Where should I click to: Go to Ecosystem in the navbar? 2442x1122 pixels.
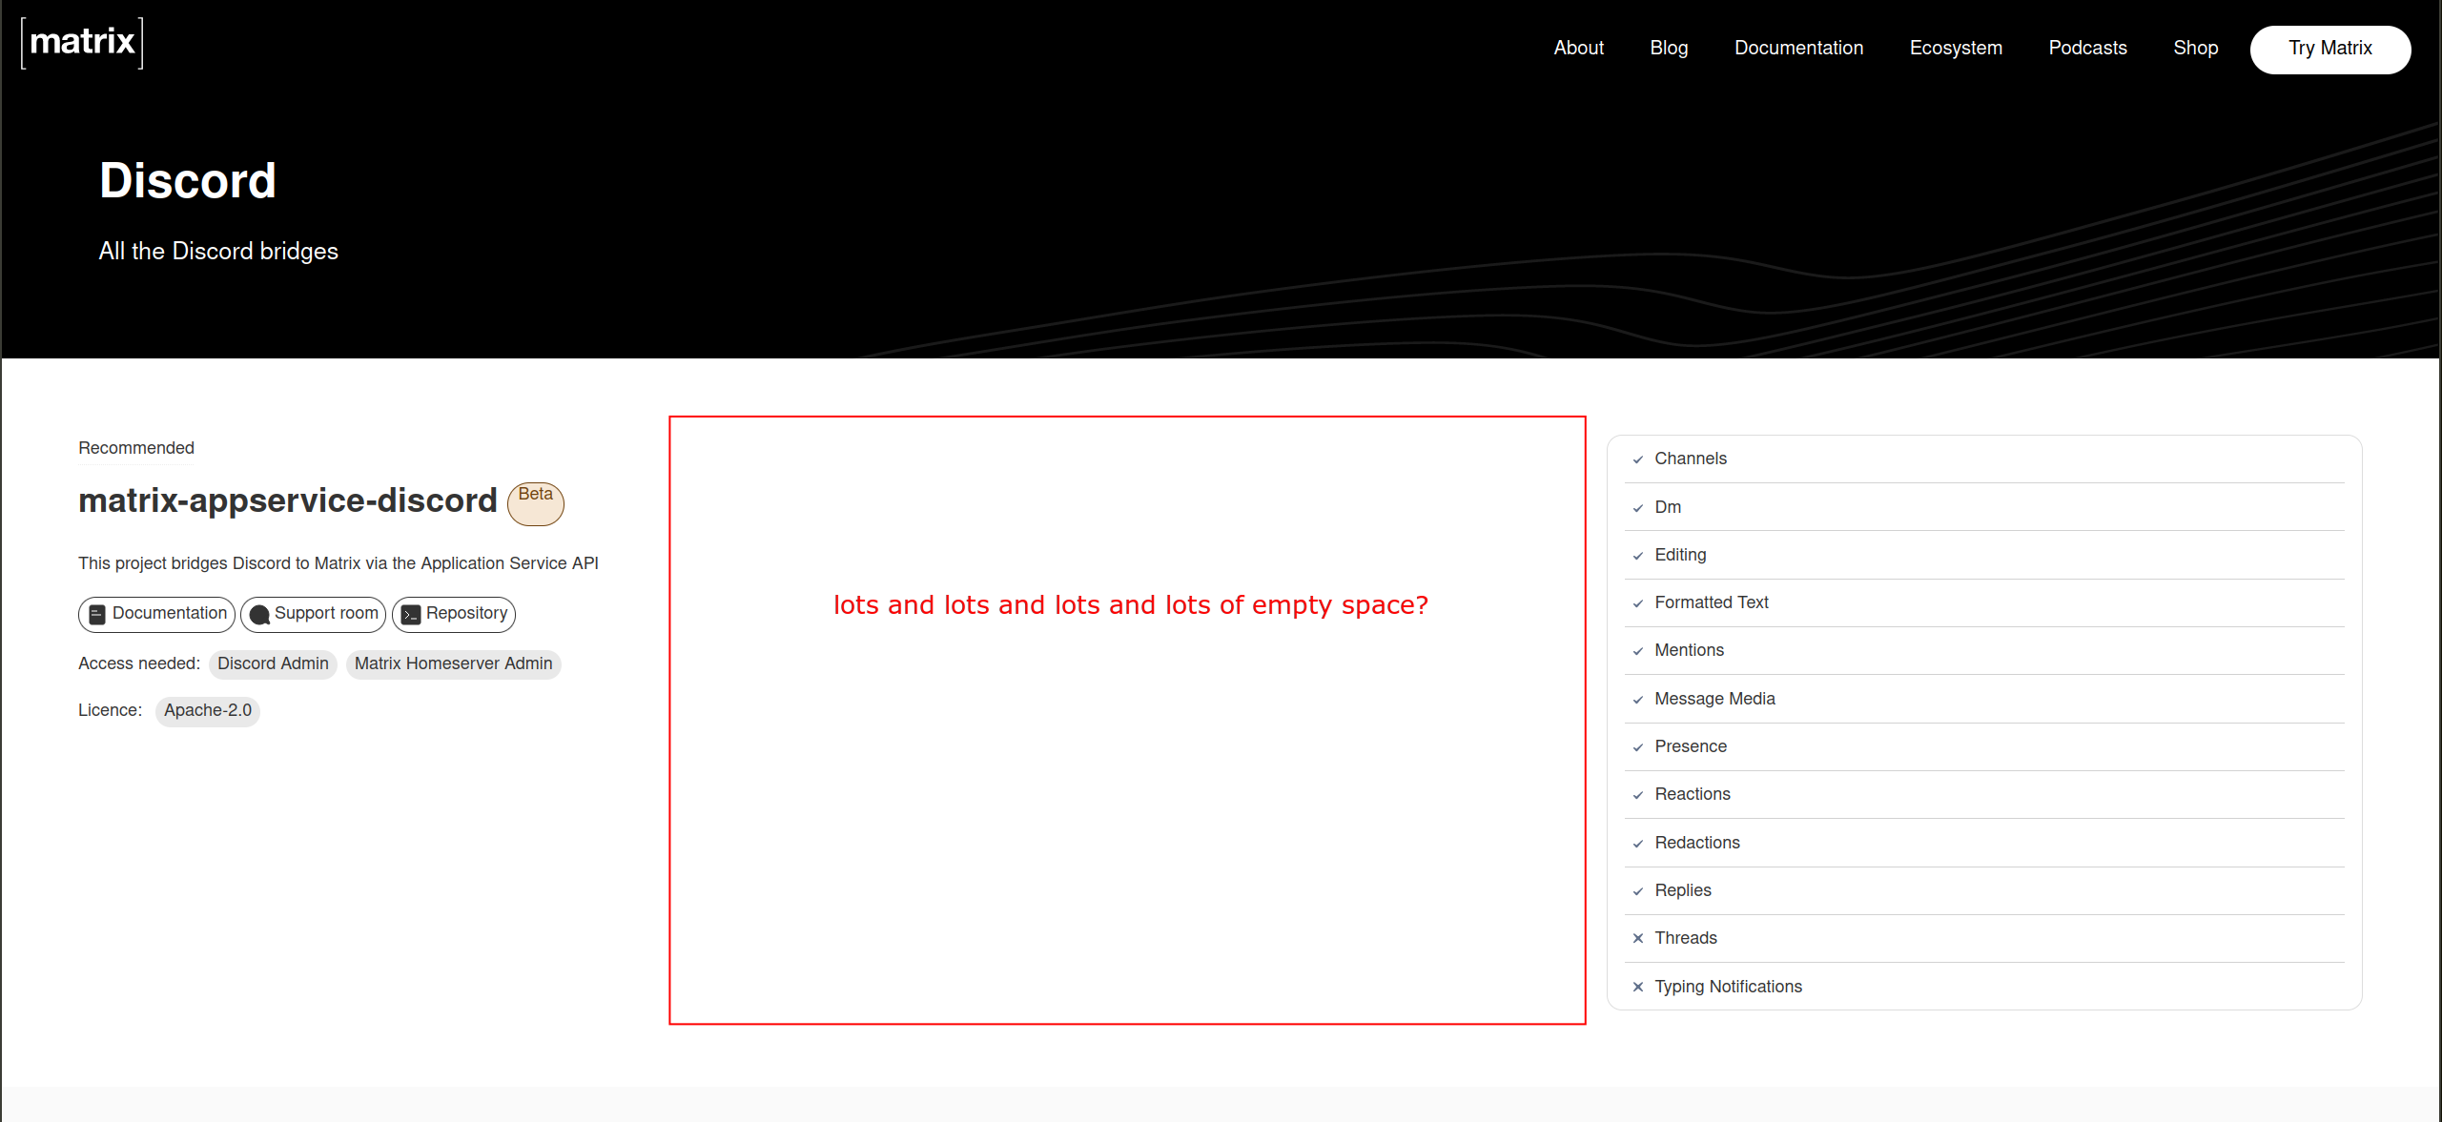click(x=1956, y=48)
